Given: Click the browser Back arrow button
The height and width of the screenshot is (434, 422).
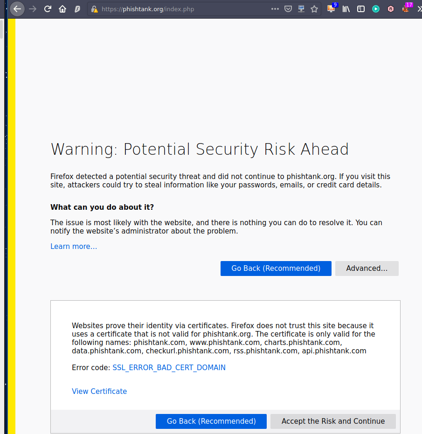Looking at the screenshot, I should [x=17, y=9].
